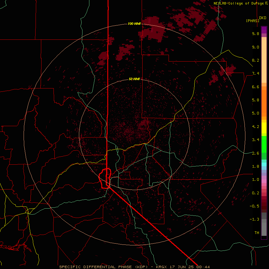This screenshot has height=269, width=269.
Task: Click the NEXLAB-College of DuPage label
Action: (239, 3)
